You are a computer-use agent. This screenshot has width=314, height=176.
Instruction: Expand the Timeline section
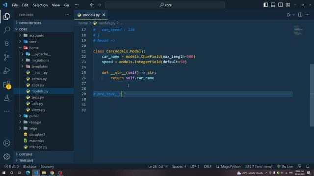coord(44,160)
